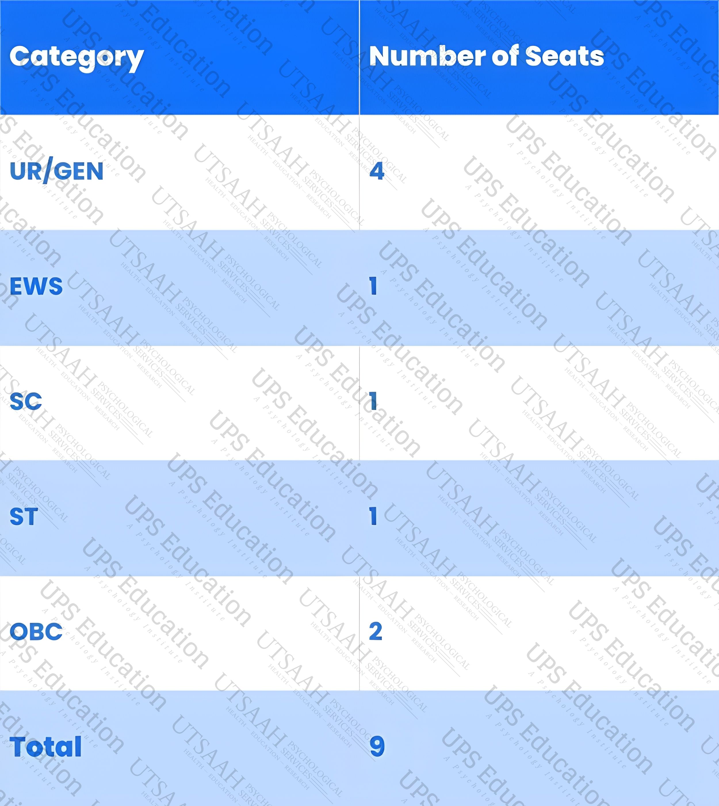Select the UR/GEN category cell
This screenshot has height=806, width=719.
coord(56,172)
